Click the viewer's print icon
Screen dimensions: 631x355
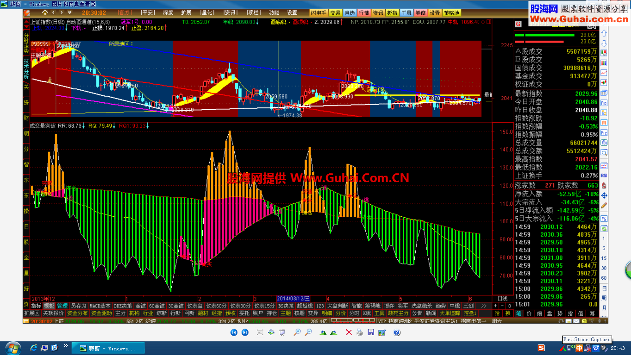(x=359, y=332)
